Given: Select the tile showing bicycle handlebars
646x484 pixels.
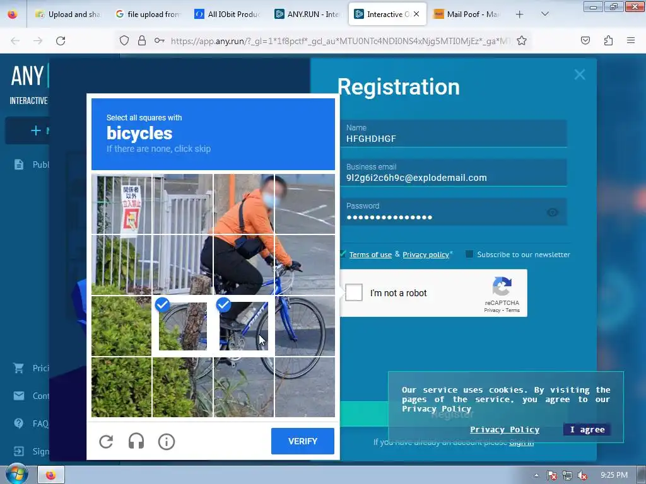Looking at the screenshot, I should (x=305, y=265).
